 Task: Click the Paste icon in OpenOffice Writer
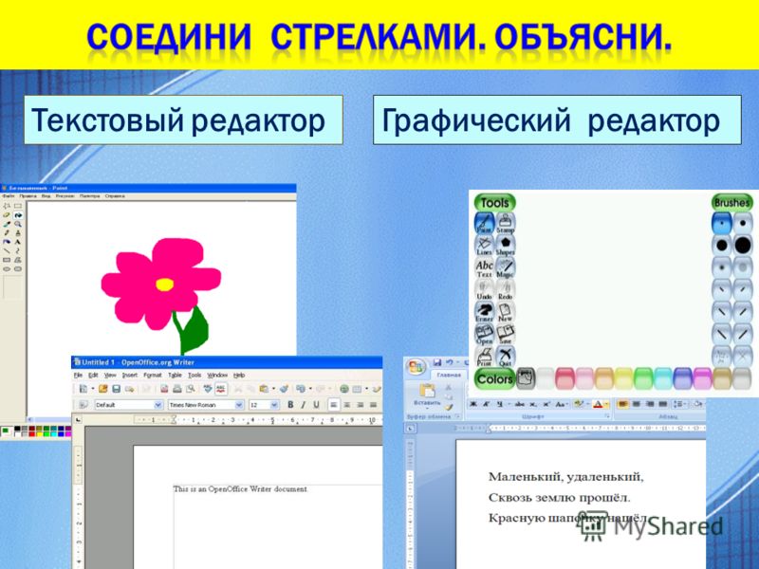pyautogui.click(x=264, y=389)
